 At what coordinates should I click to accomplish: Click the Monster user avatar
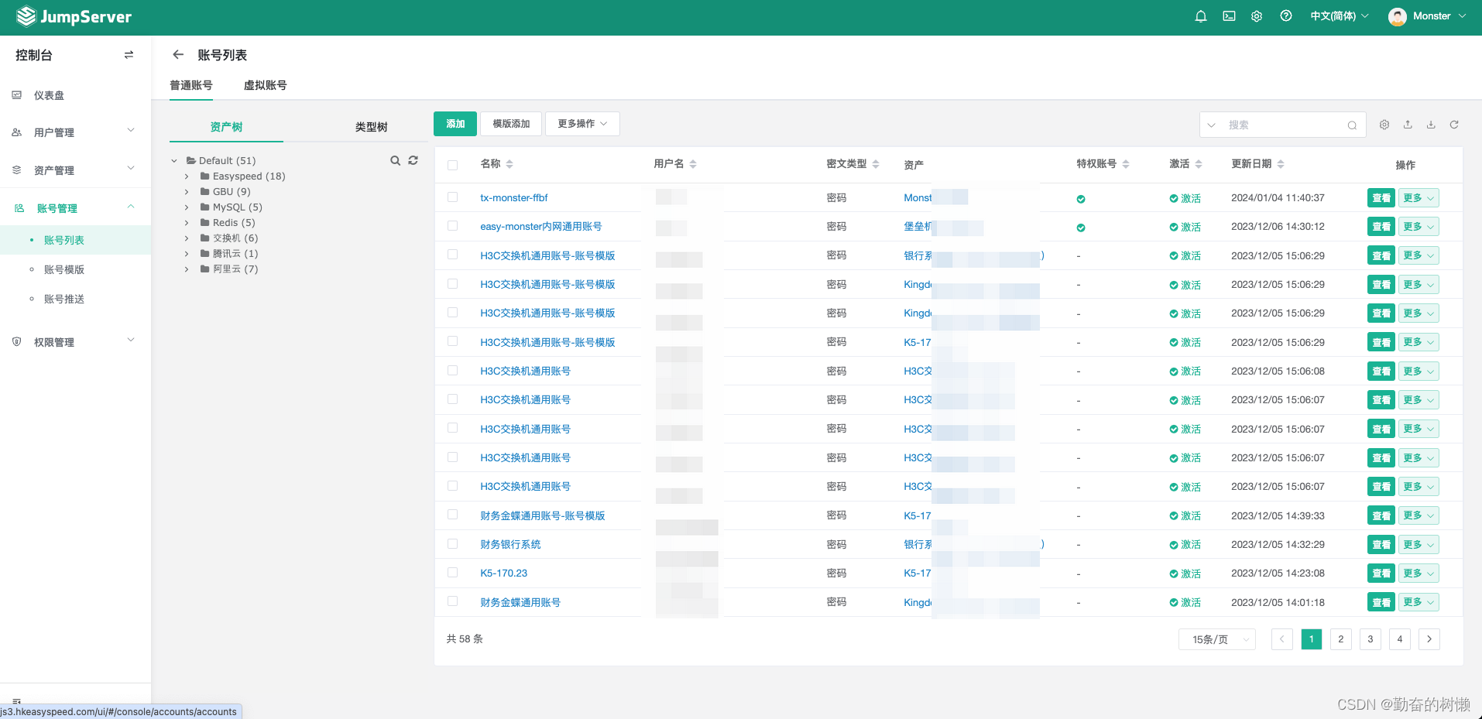(x=1398, y=17)
